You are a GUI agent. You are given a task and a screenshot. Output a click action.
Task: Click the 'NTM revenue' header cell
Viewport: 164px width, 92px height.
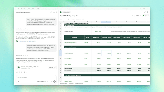pyautogui.click(x=126, y=37)
